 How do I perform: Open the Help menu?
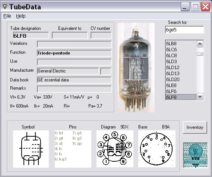(21, 16)
